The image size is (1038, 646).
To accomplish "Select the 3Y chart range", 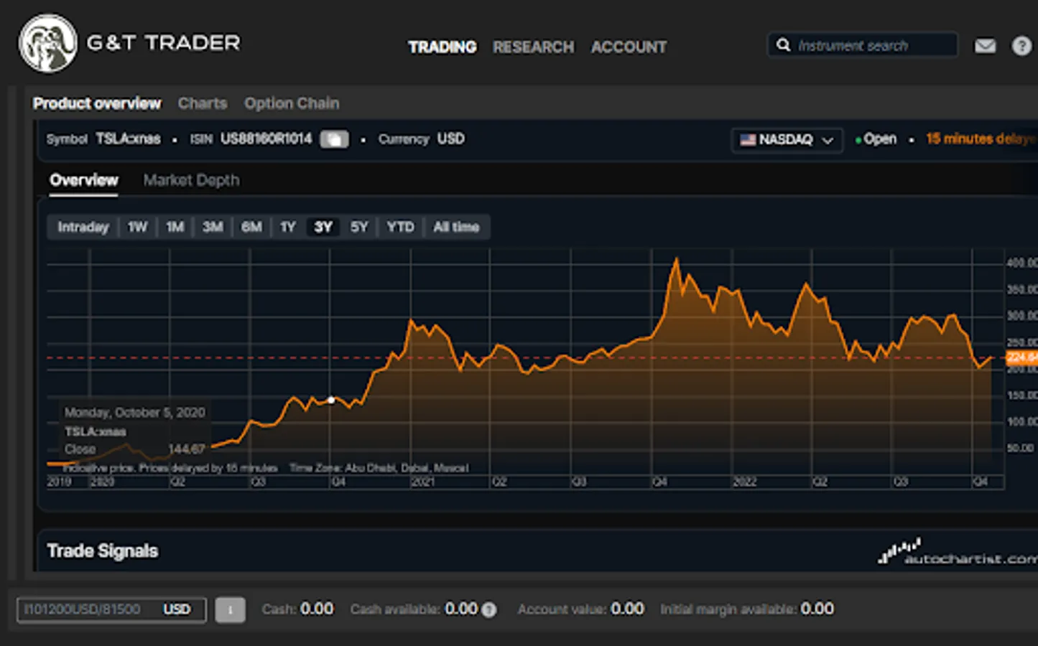I will point(323,227).
